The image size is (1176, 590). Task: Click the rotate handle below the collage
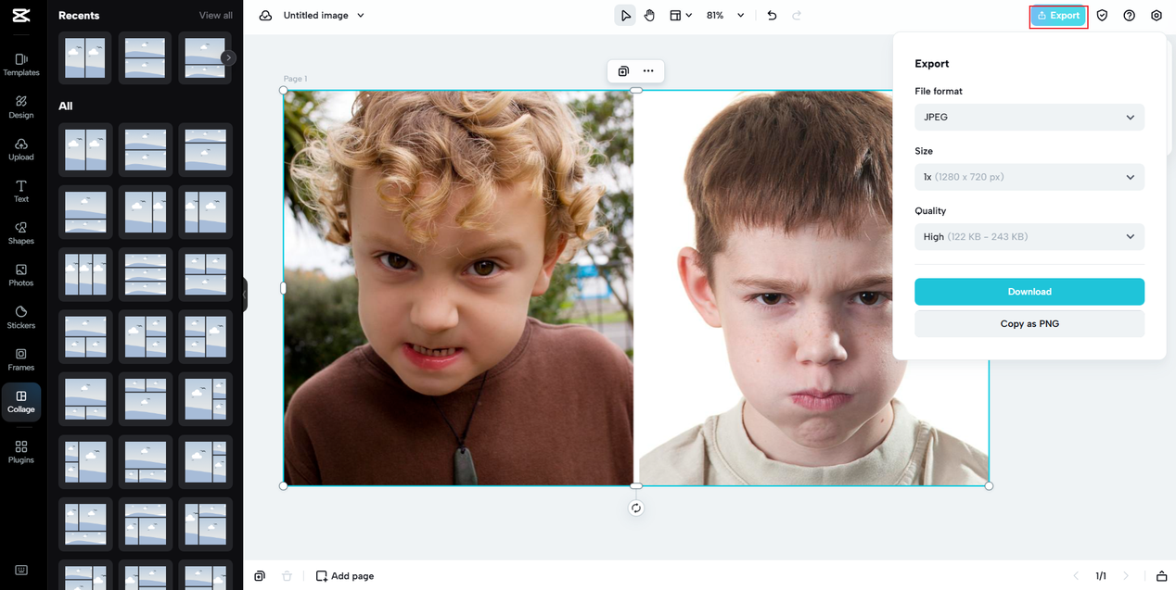pyautogui.click(x=635, y=508)
